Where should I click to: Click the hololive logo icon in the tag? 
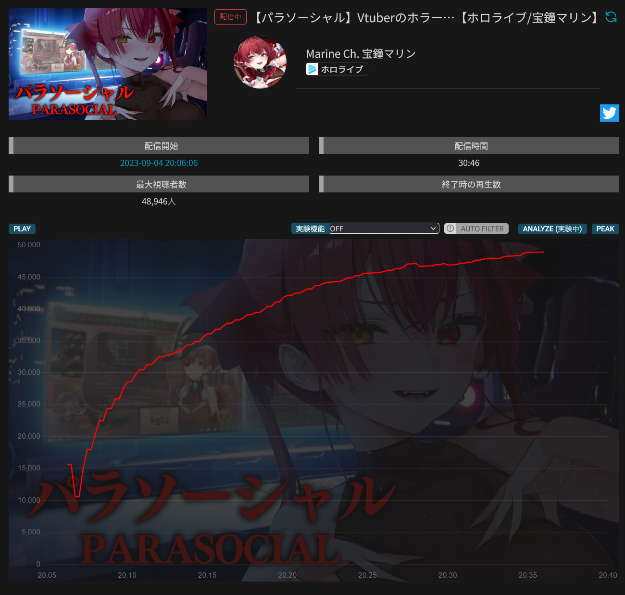point(312,69)
